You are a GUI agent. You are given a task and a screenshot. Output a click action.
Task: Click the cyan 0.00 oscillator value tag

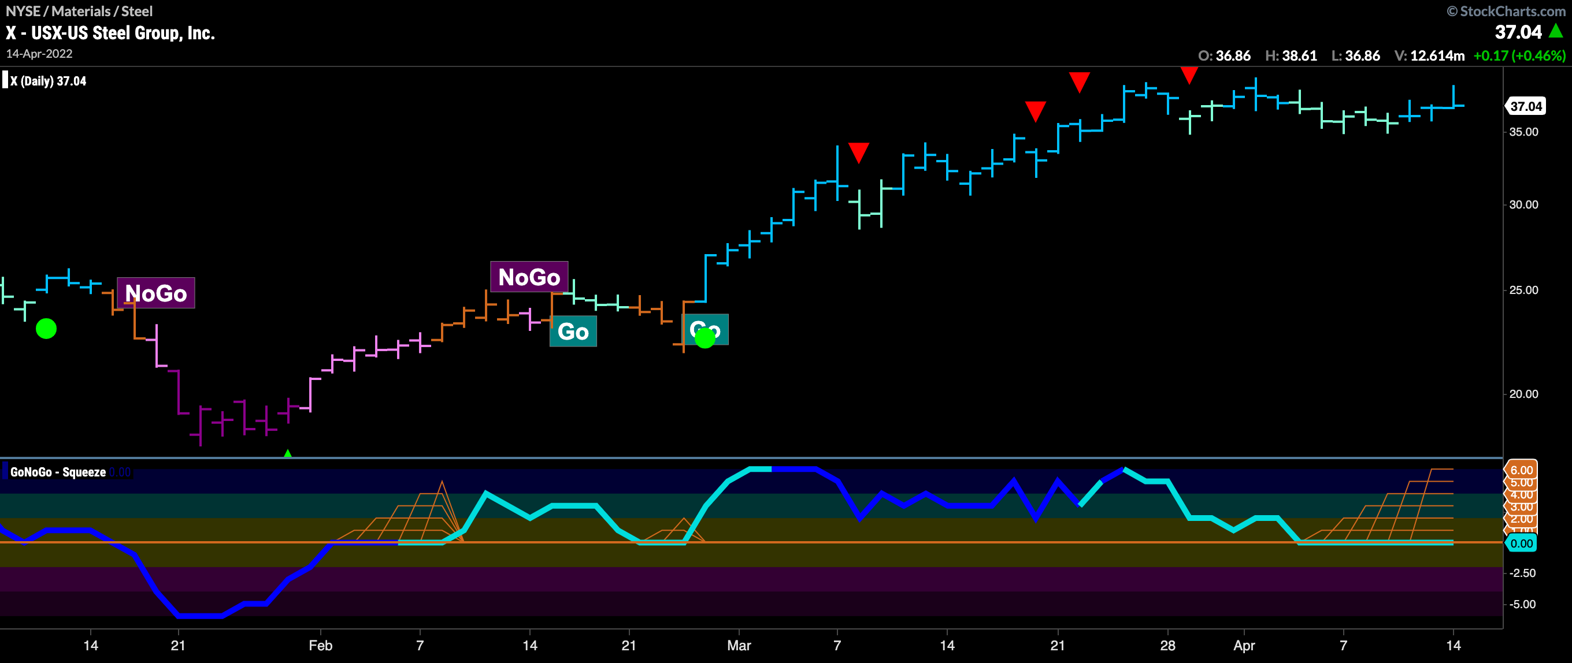[x=1521, y=543]
